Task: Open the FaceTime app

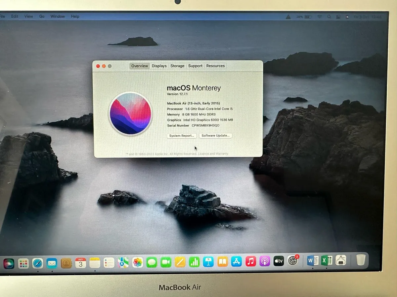Action: tap(166, 262)
